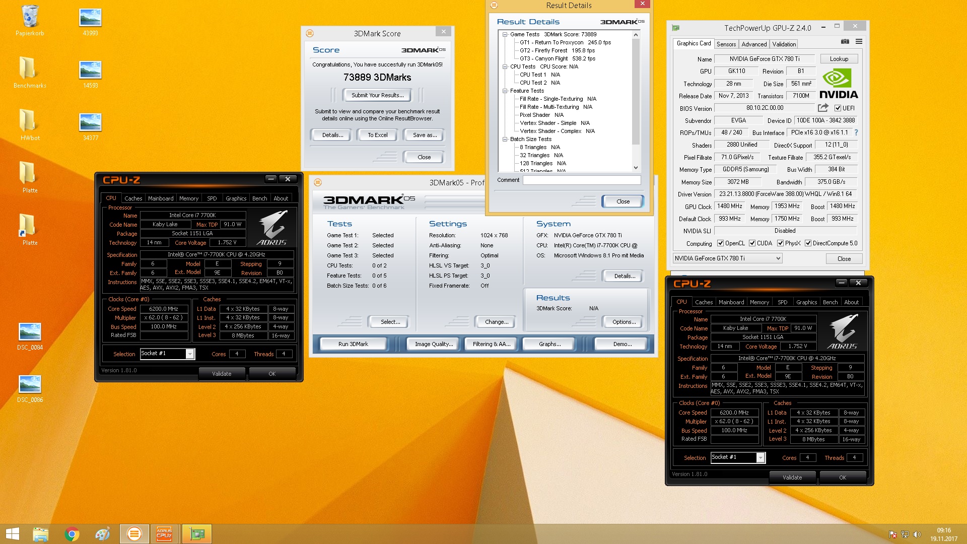
Task: Toggle the PhysX checkbox
Action: 781,243
